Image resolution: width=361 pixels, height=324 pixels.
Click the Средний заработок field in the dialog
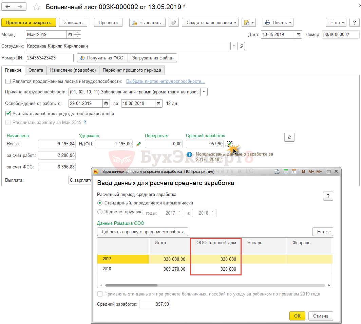pos(154,304)
